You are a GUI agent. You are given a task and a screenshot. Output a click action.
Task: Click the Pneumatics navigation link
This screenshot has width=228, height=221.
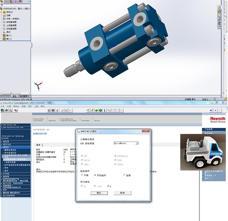pos(85,121)
